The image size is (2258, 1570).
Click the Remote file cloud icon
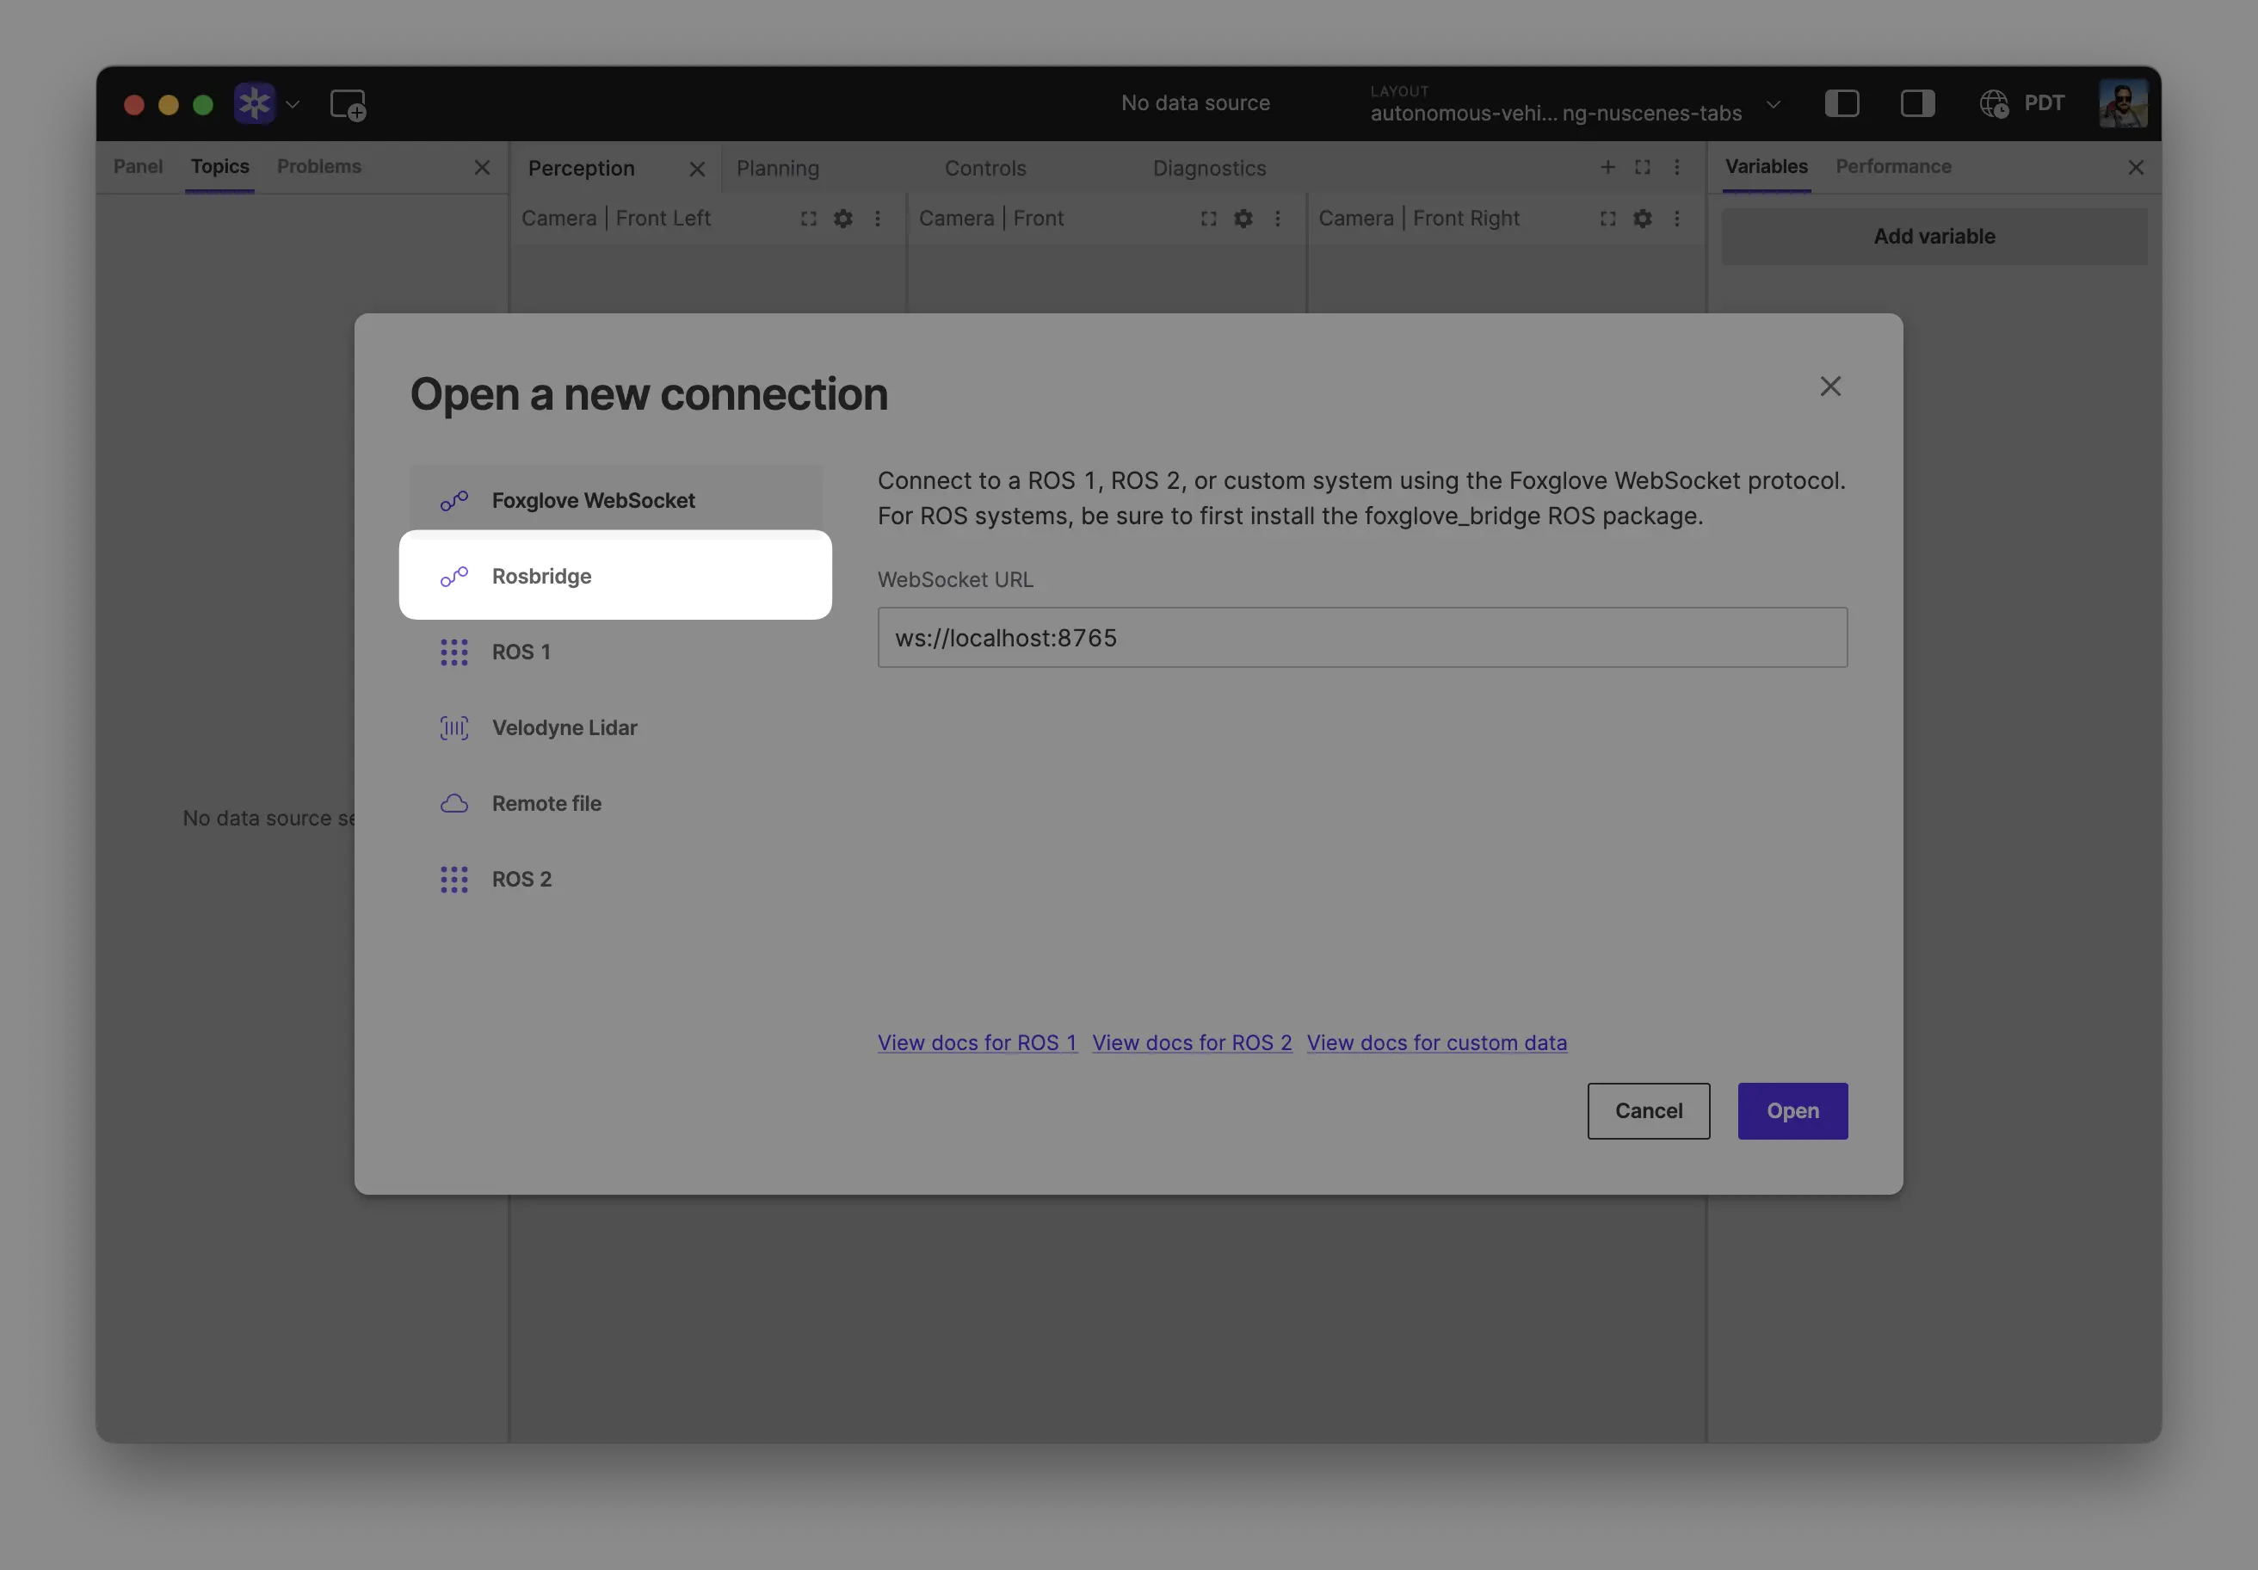pyautogui.click(x=453, y=804)
